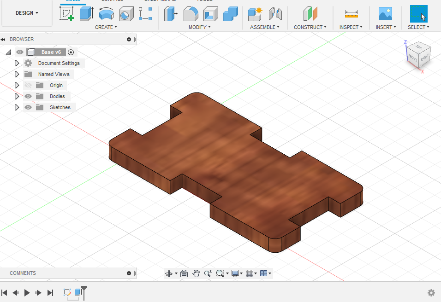Open the SELECT dropdown menu
The height and width of the screenshot is (302, 441).
click(418, 27)
